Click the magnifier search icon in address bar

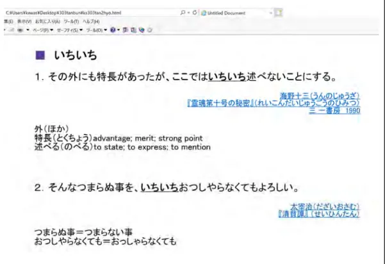pos(183,13)
